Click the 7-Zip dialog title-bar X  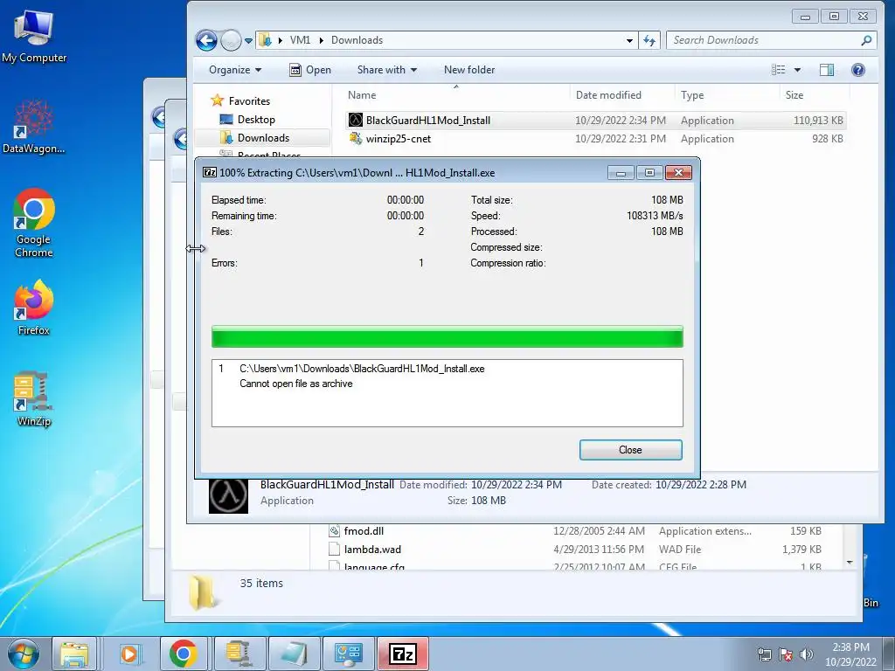678,172
